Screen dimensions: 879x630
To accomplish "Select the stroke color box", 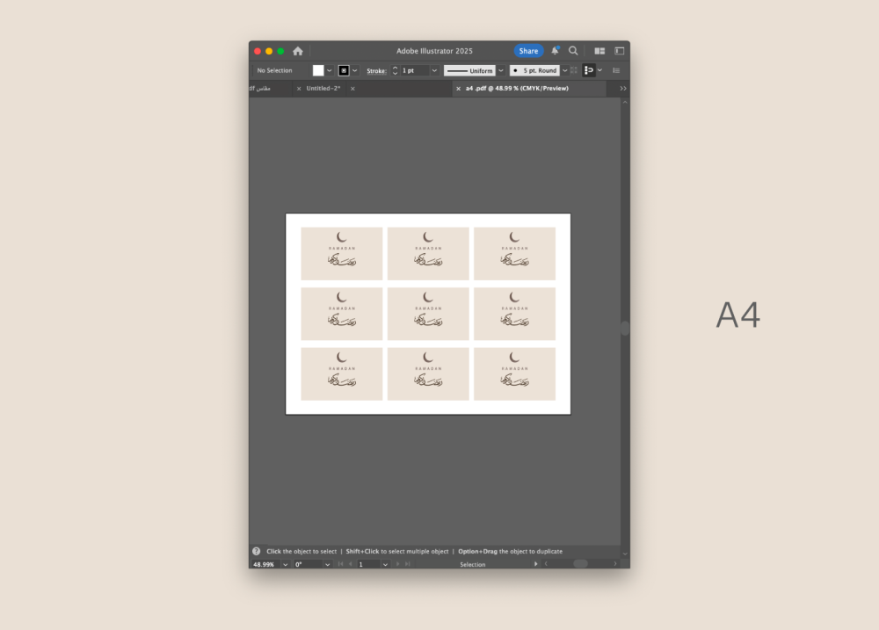I will click(344, 70).
